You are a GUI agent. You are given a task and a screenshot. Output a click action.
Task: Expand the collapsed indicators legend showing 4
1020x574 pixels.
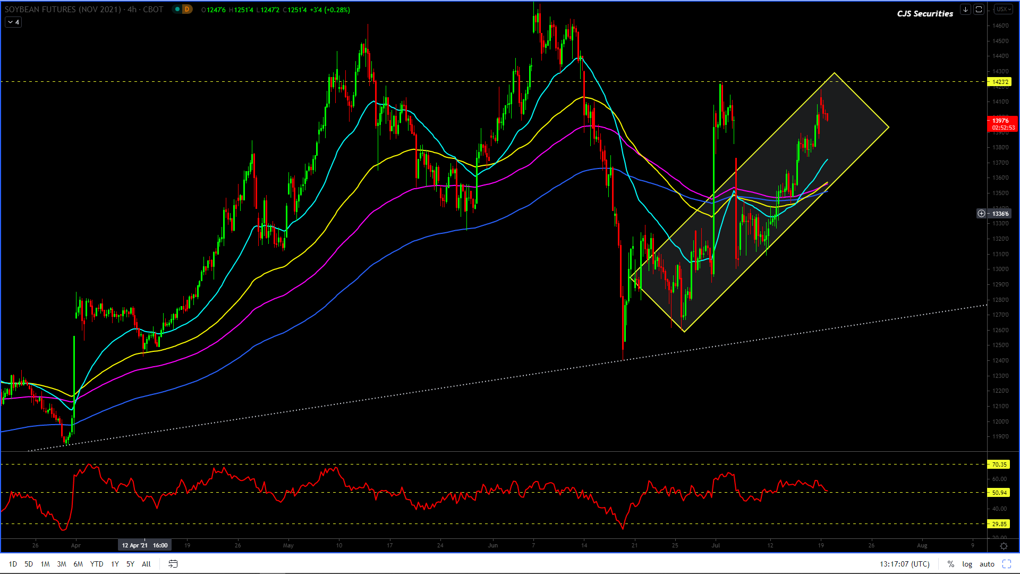tap(13, 22)
